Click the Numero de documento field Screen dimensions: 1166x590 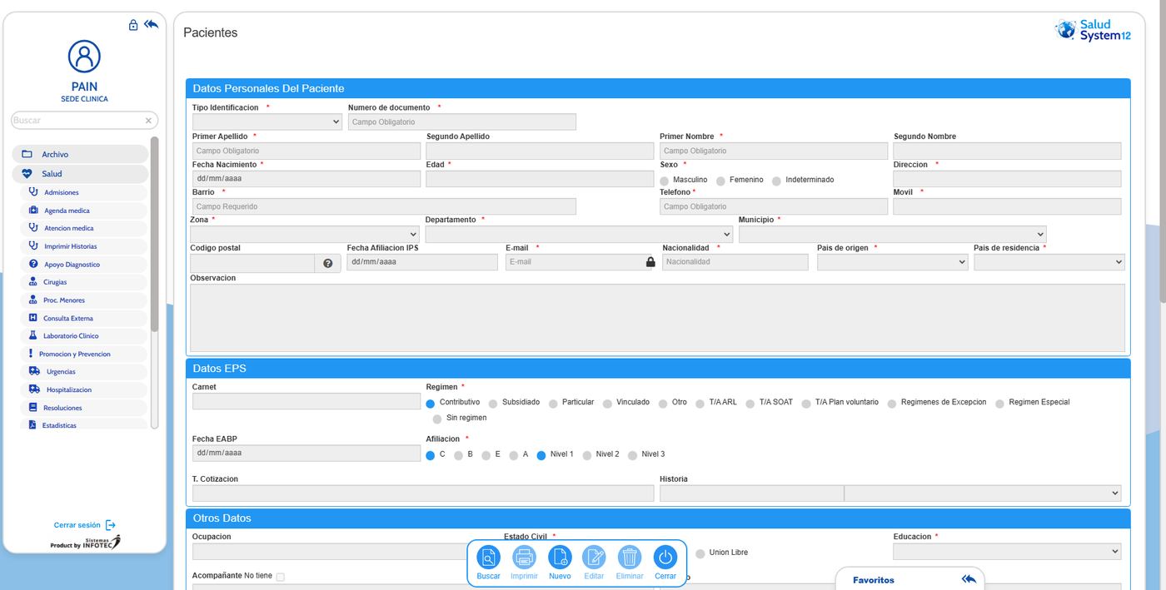pyautogui.click(x=462, y=122)
